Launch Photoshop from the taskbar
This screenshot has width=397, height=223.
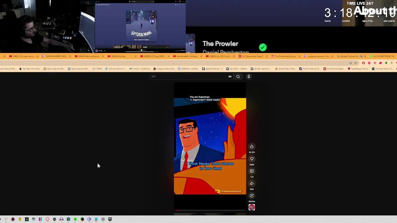(x=68, y=219)
